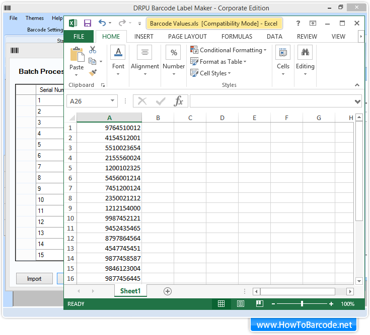Viewport: 370px width, 335px height.
Task: Click the Cut scissors icon
Action: 93,50
